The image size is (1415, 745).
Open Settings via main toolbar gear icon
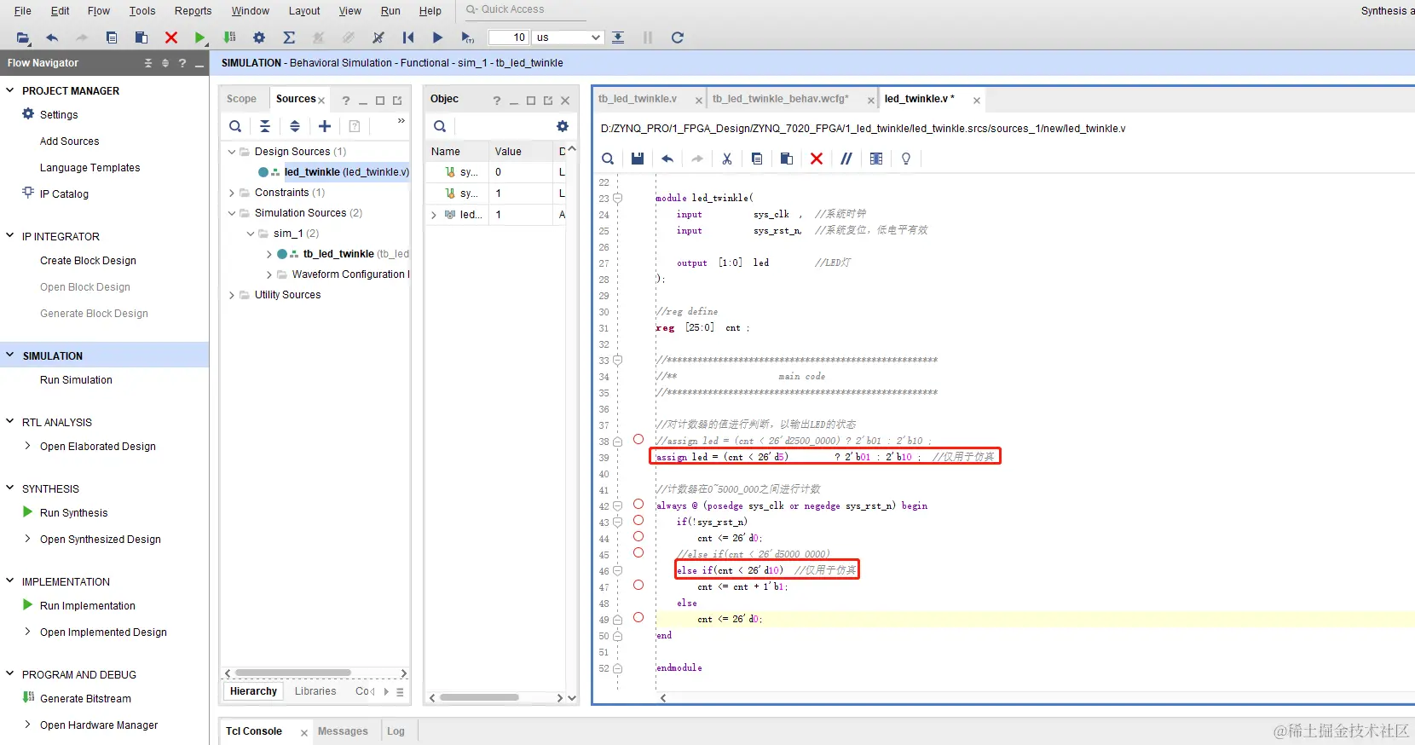click(259, 38)
